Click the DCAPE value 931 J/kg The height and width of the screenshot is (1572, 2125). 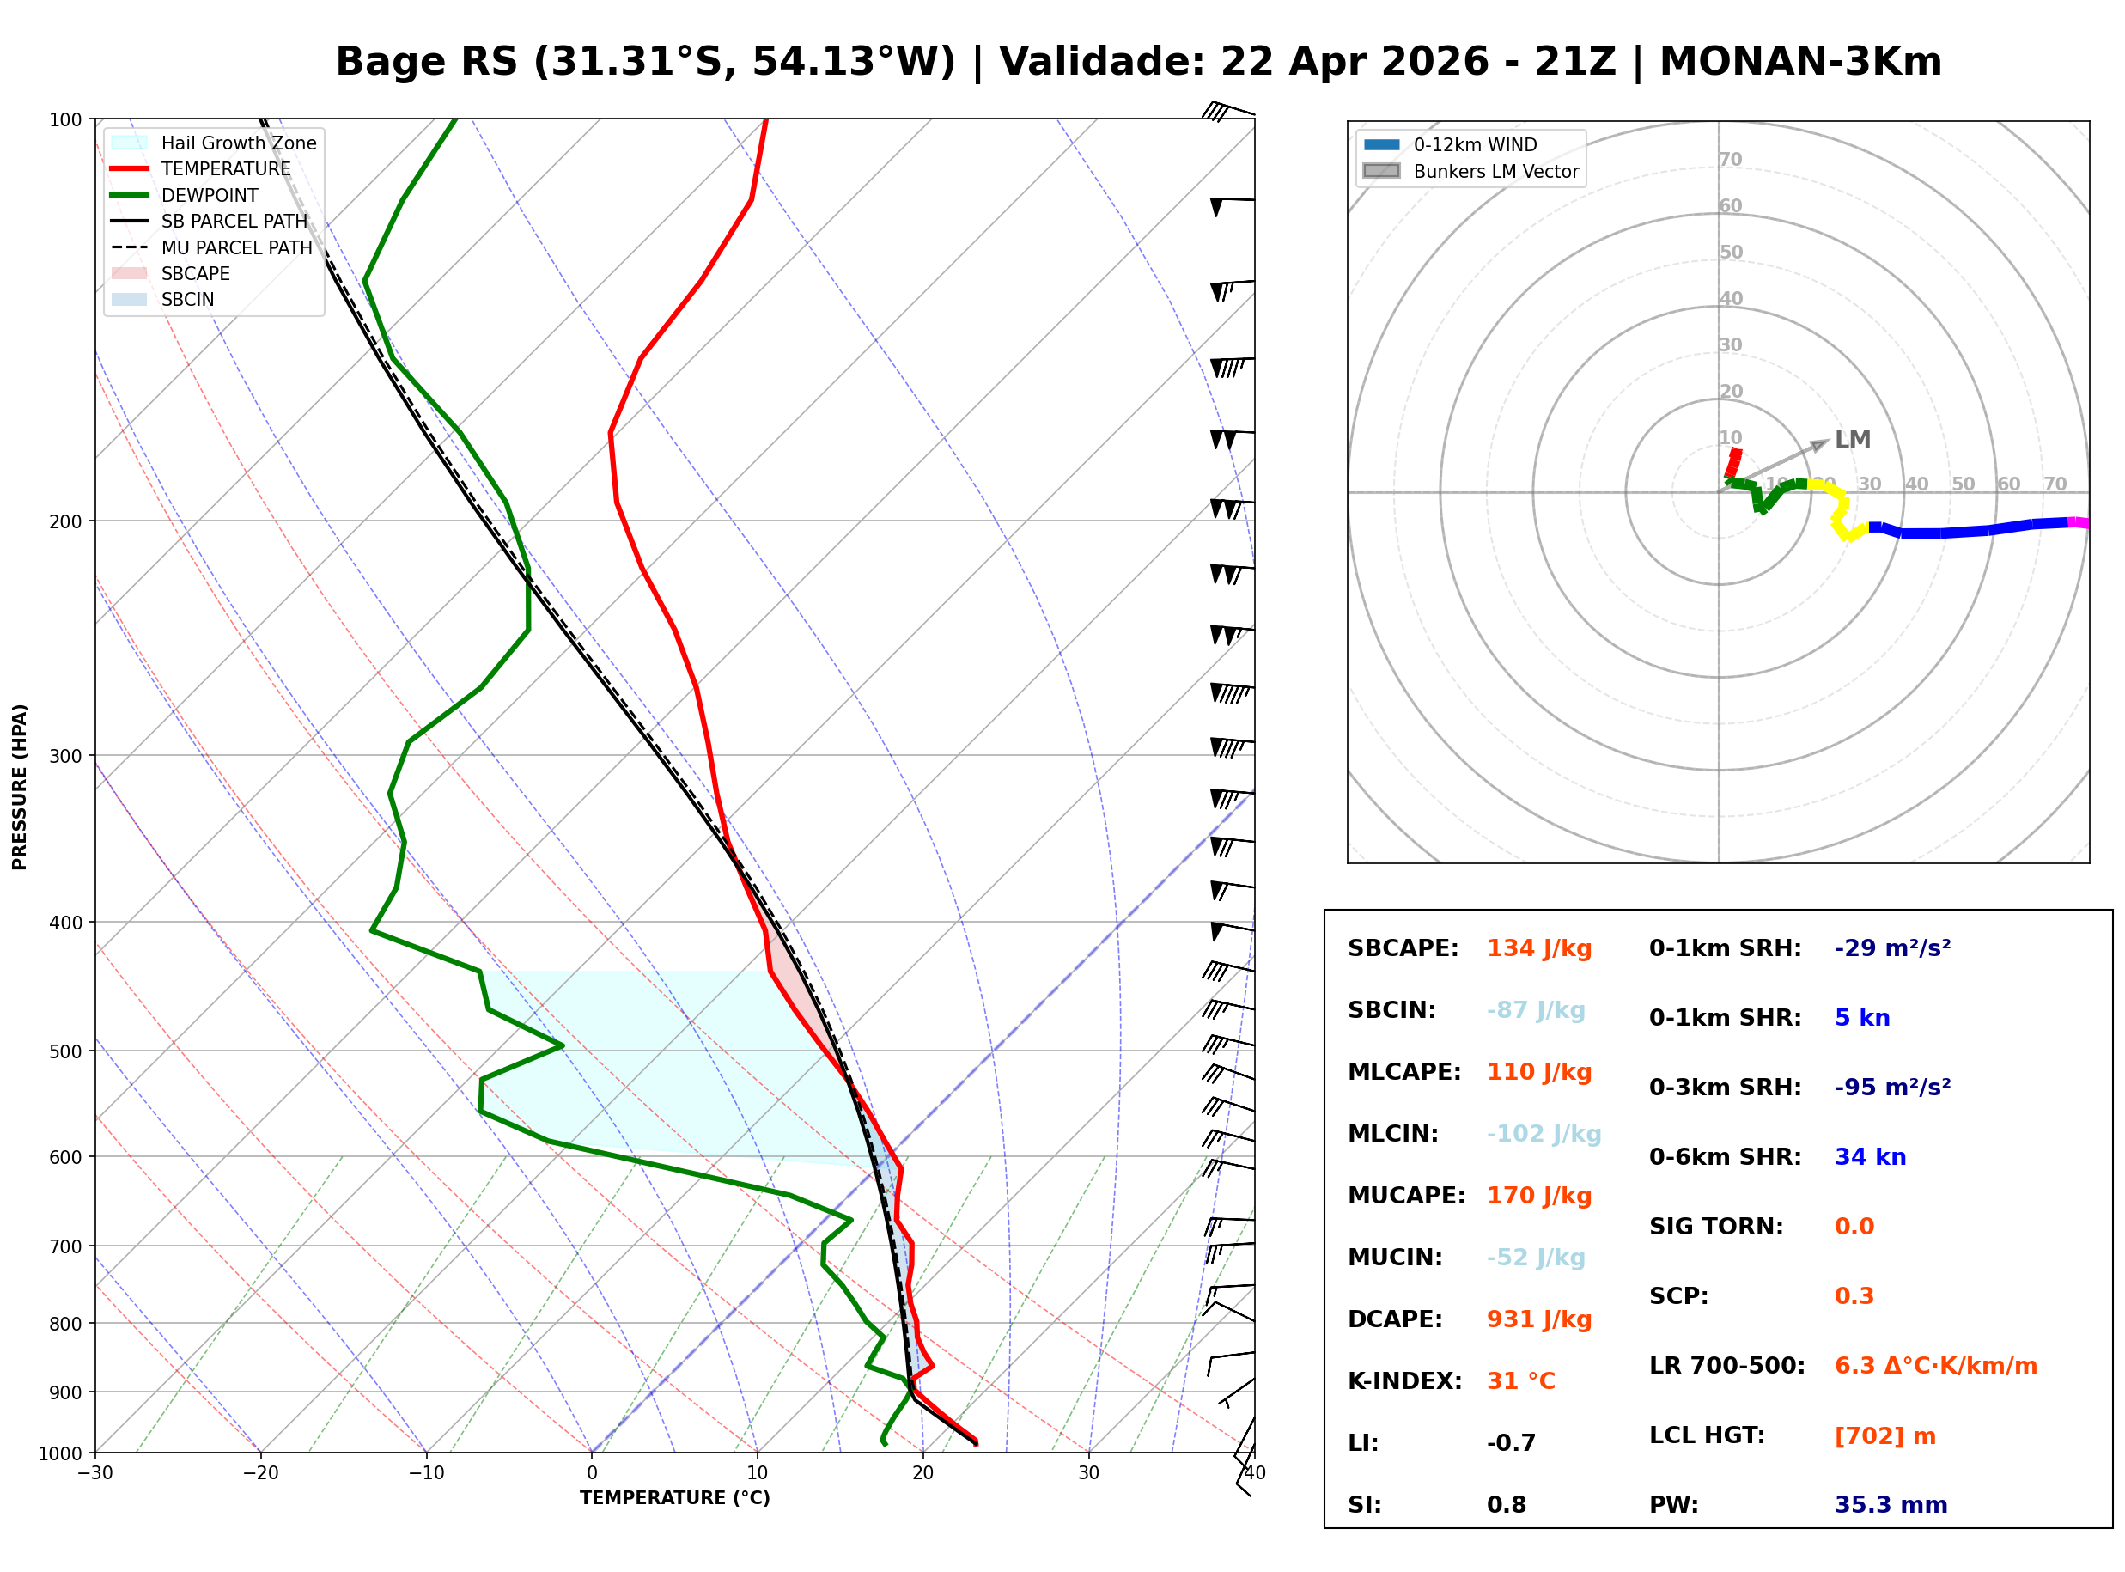1540,1321
